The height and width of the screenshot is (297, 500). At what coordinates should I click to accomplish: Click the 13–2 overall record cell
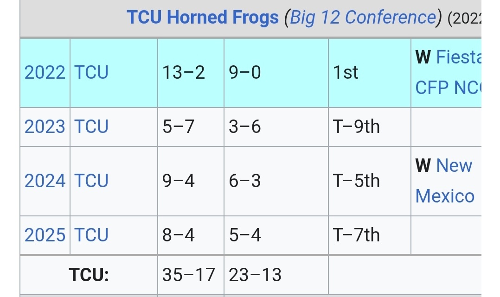coord(184,73)
